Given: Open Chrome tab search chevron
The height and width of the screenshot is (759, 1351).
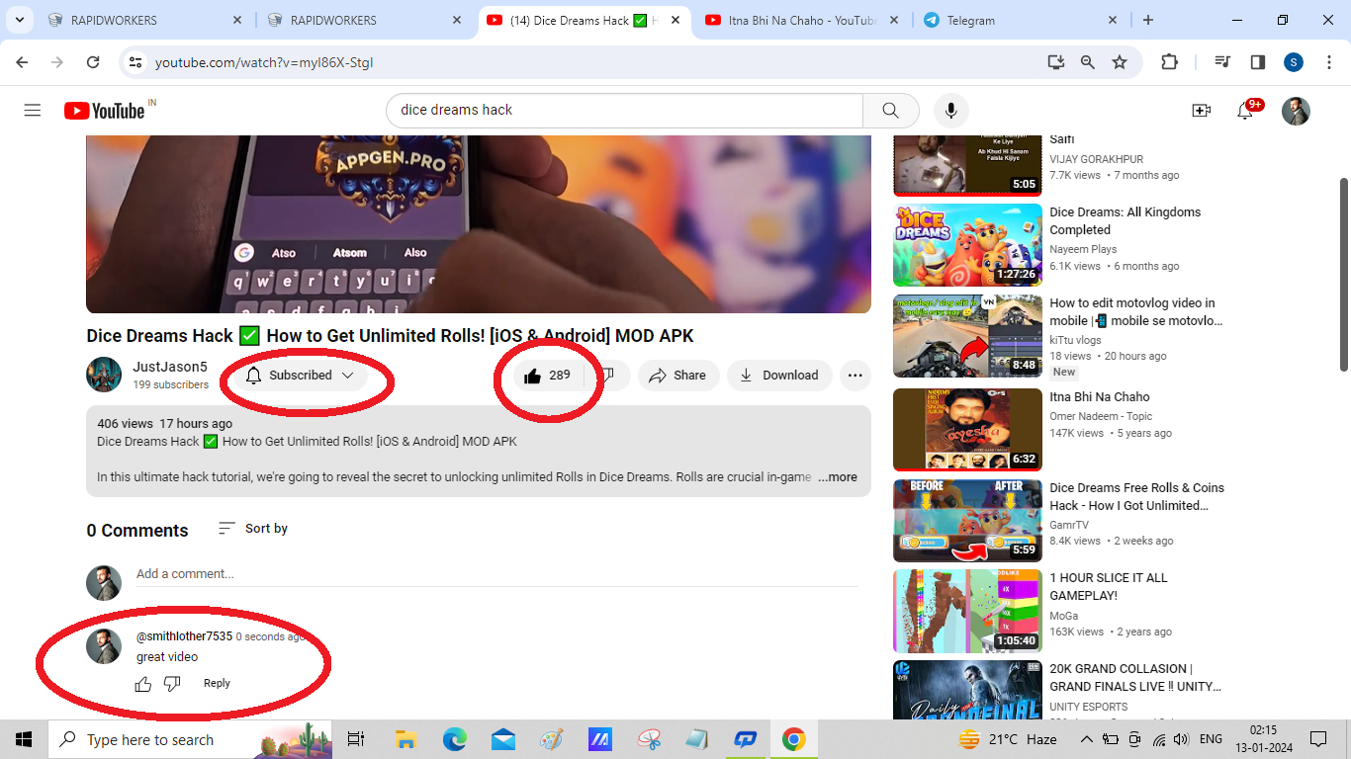Looking at the screenshot, I should coord(19,20).
